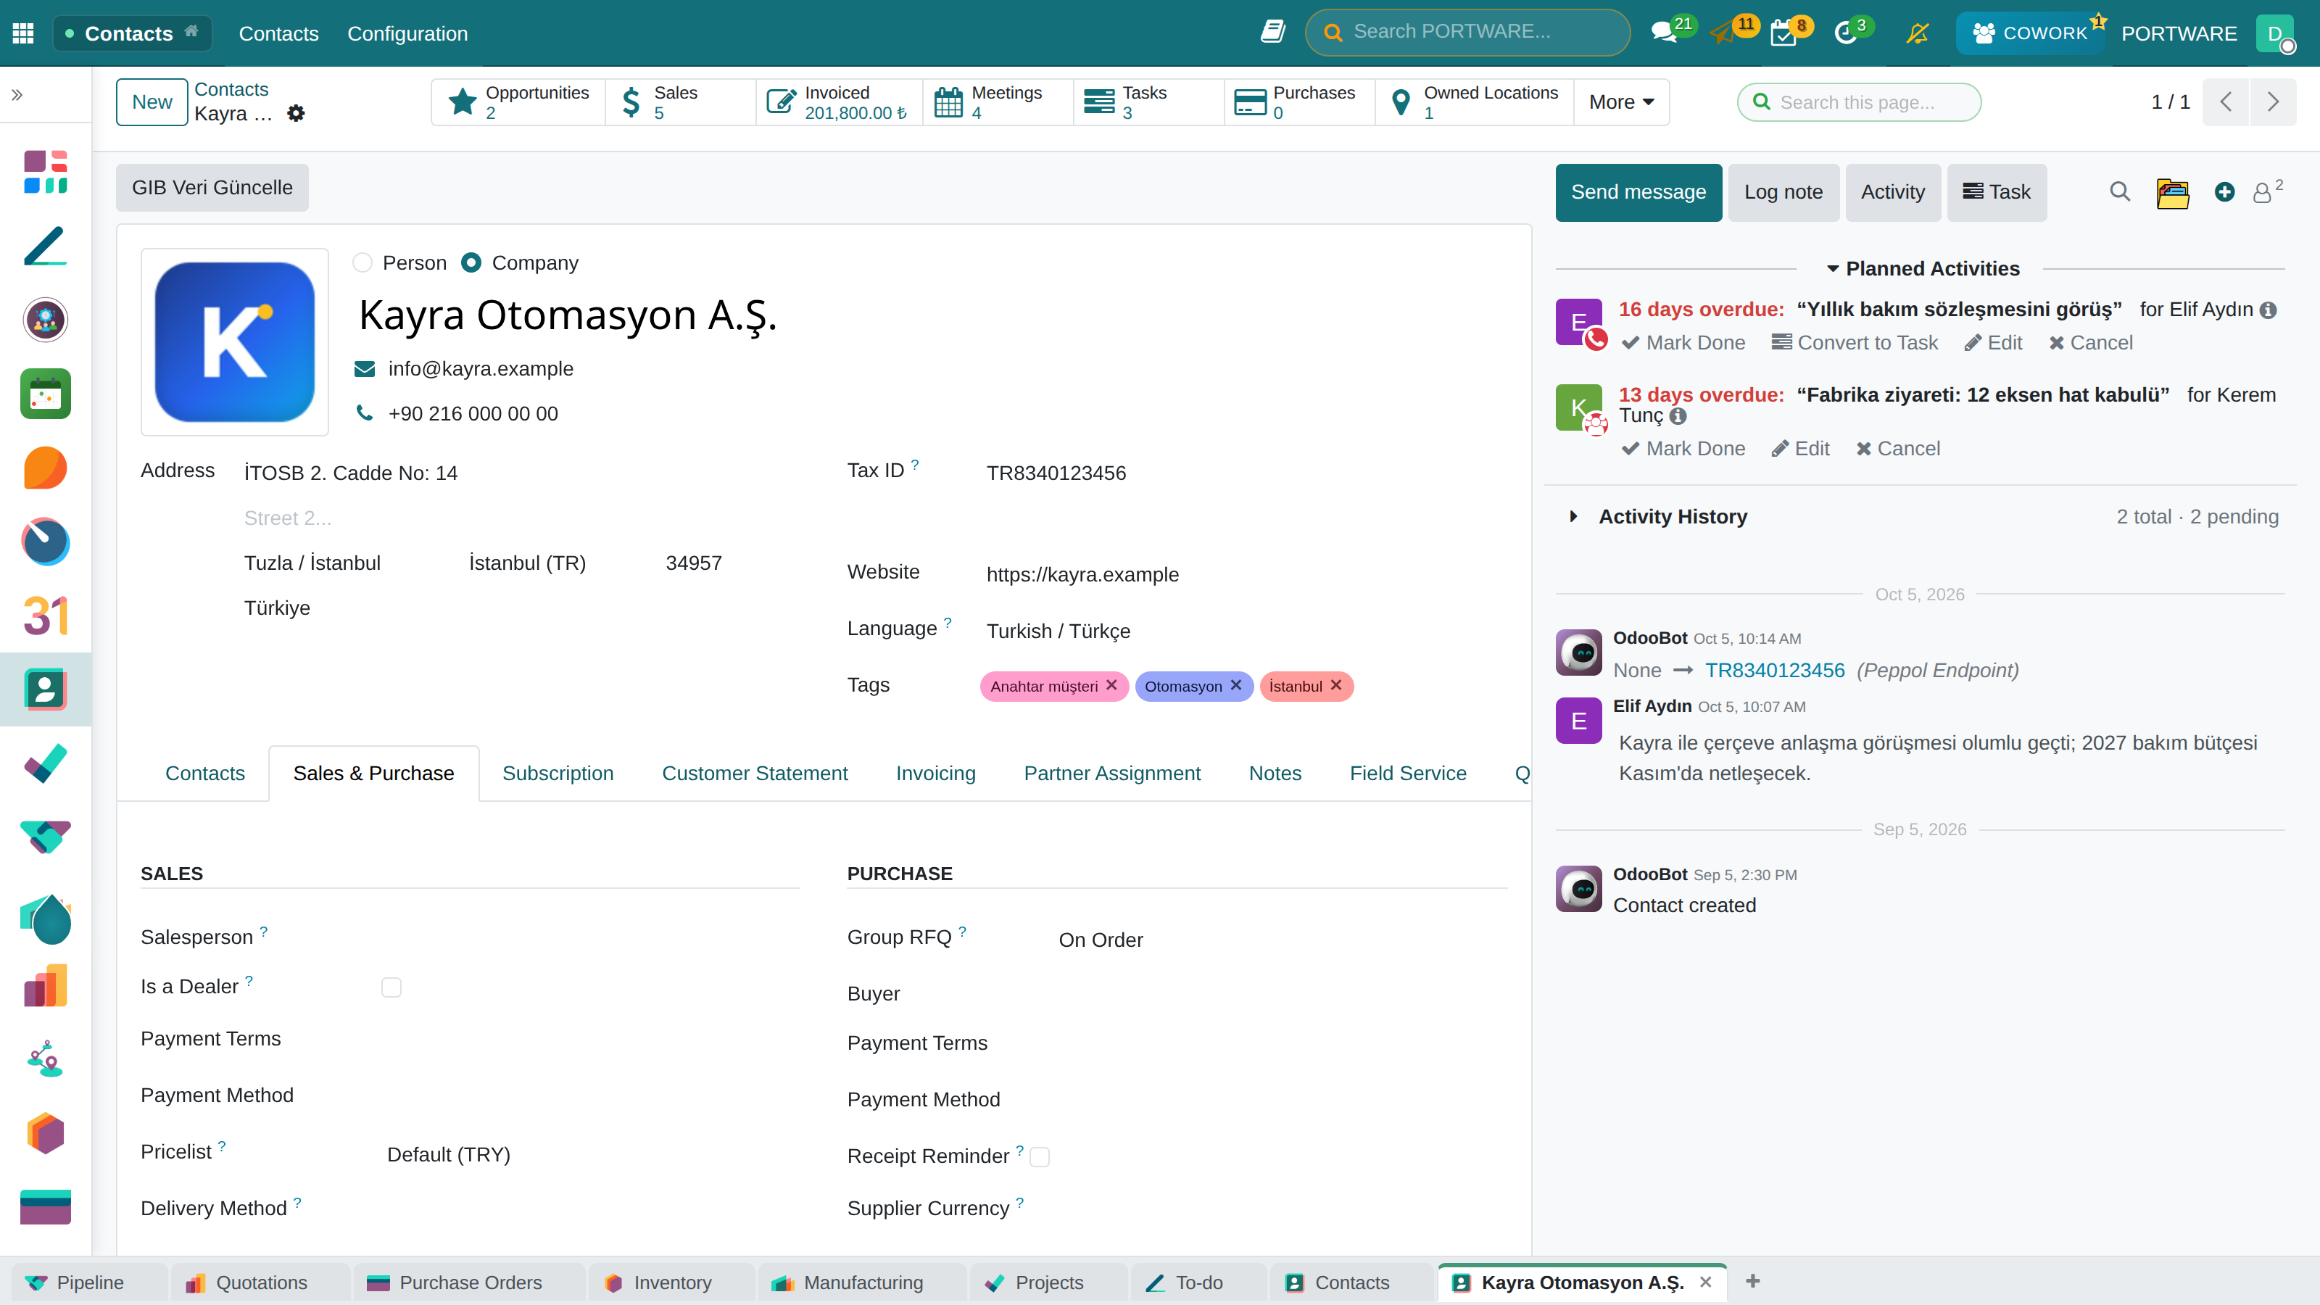Viewport: 2320px width, 1305px height.
Task: Remove the Otomasyon tag
Action: point(1235,685)
